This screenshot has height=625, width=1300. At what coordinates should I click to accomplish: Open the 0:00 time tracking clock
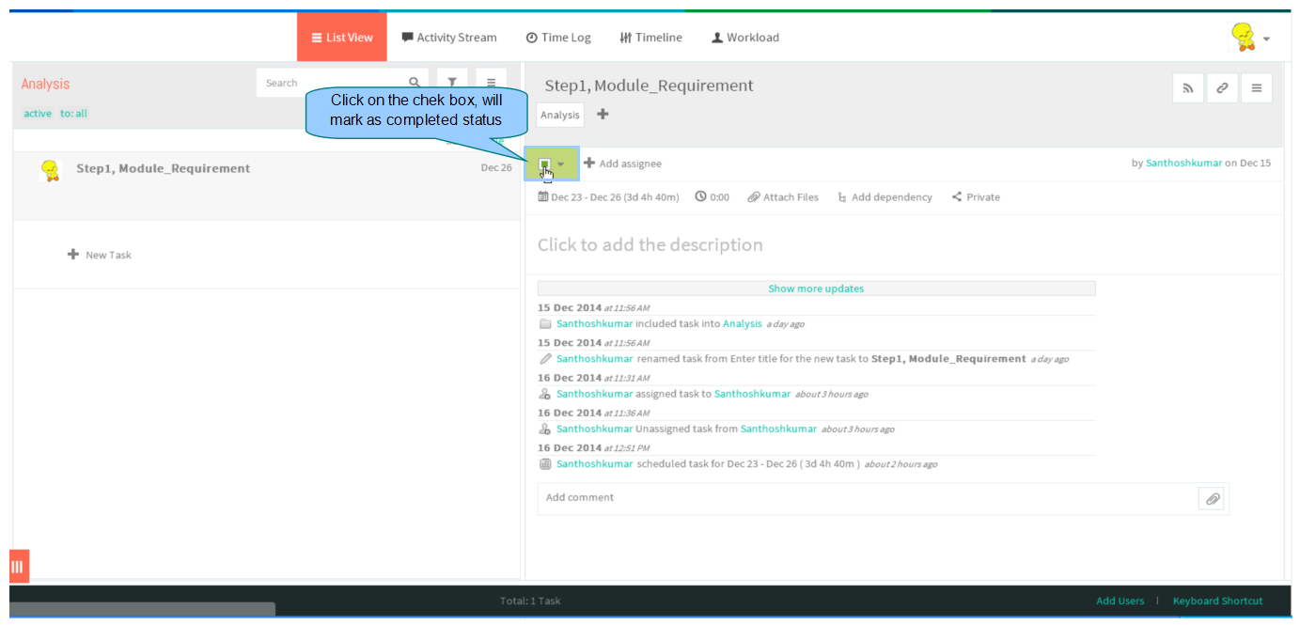[x=713, y=197]
